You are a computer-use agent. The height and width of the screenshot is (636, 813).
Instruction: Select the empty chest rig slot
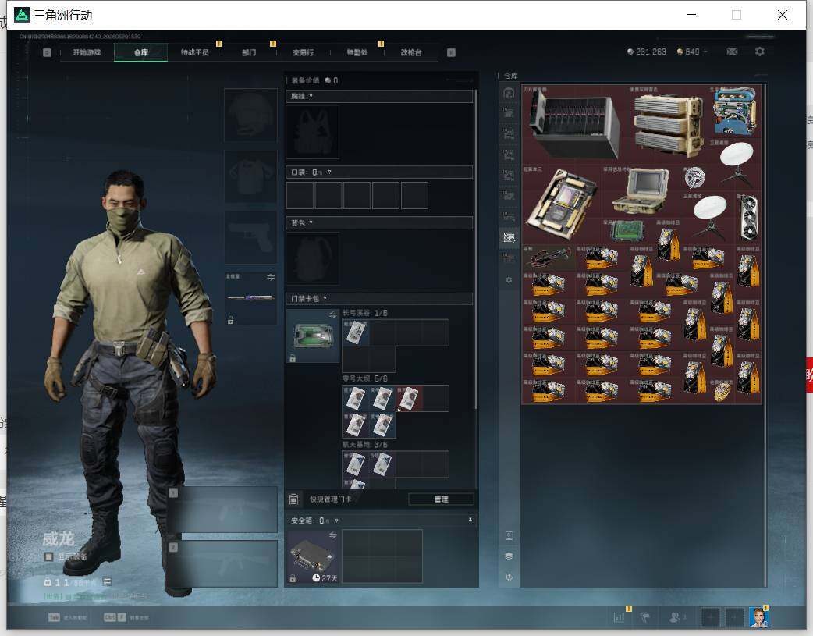pos(313,133)
